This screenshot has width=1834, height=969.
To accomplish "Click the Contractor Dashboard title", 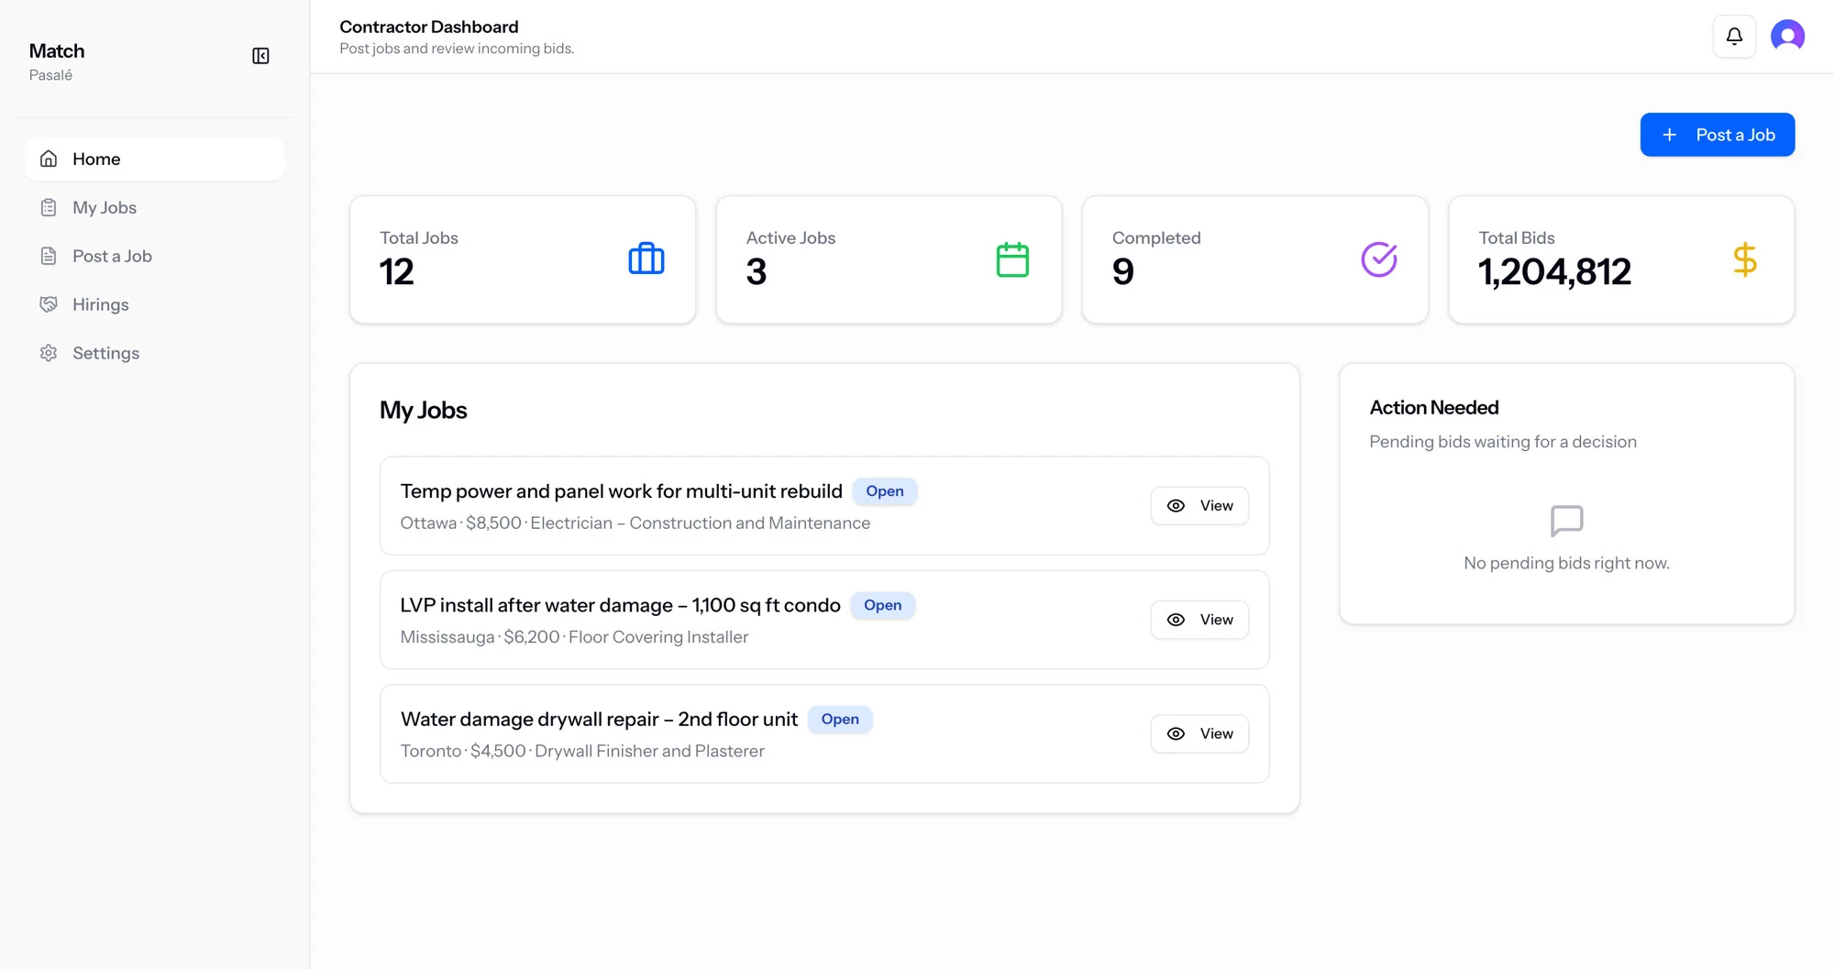I will click(428, 27).
